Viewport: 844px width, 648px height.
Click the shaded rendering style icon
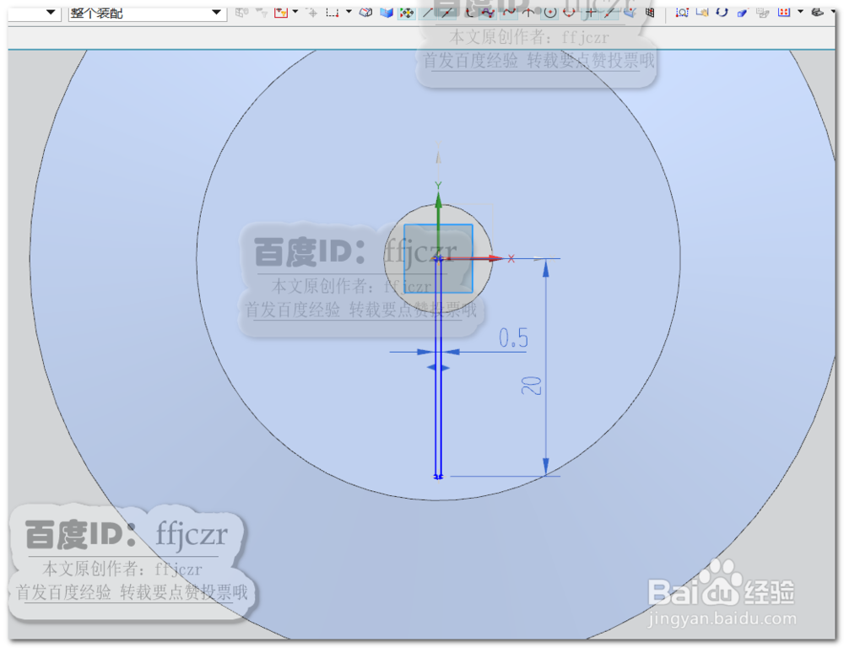coord(817,12)
